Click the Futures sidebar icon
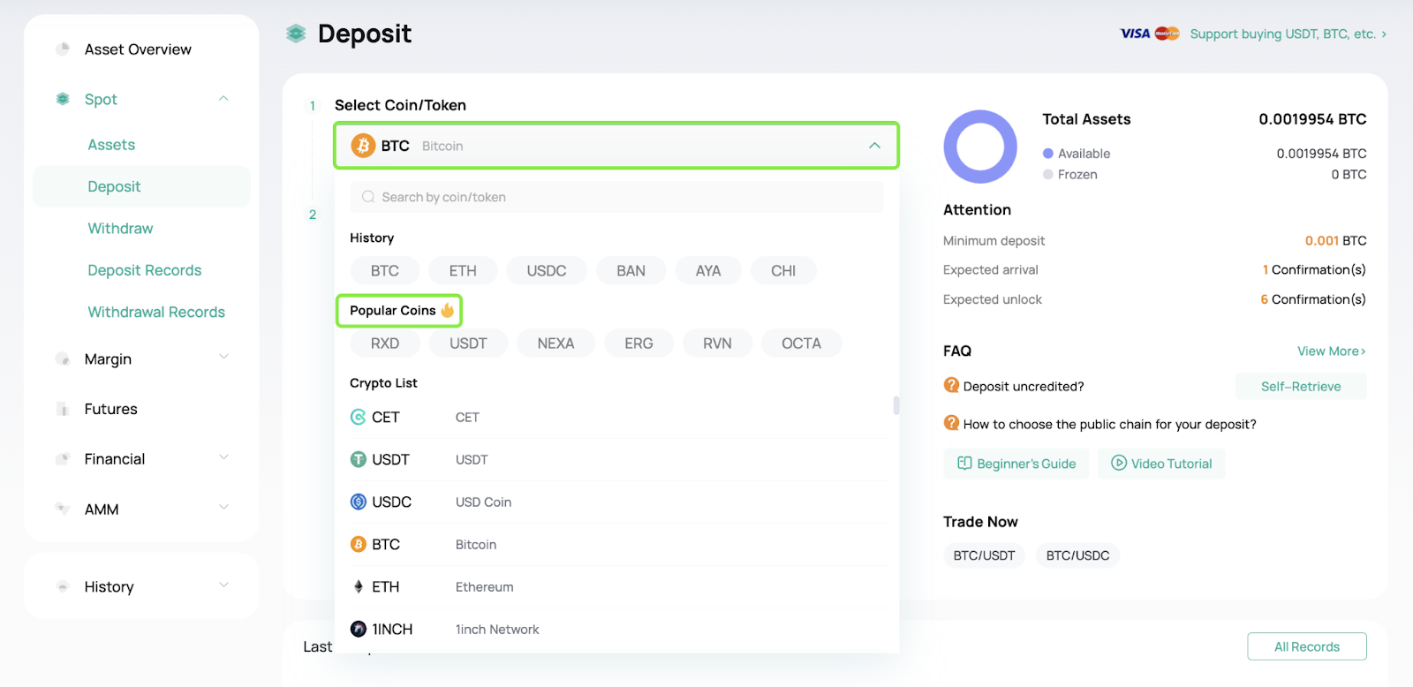Screen dimensions: 1413x687 pyautogui.click(x=63, y=409)
